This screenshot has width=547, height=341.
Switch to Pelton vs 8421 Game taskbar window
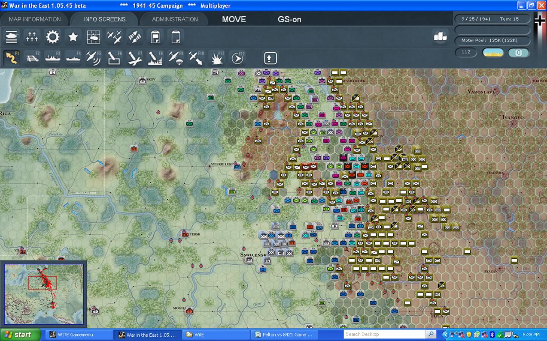point(284,335)
